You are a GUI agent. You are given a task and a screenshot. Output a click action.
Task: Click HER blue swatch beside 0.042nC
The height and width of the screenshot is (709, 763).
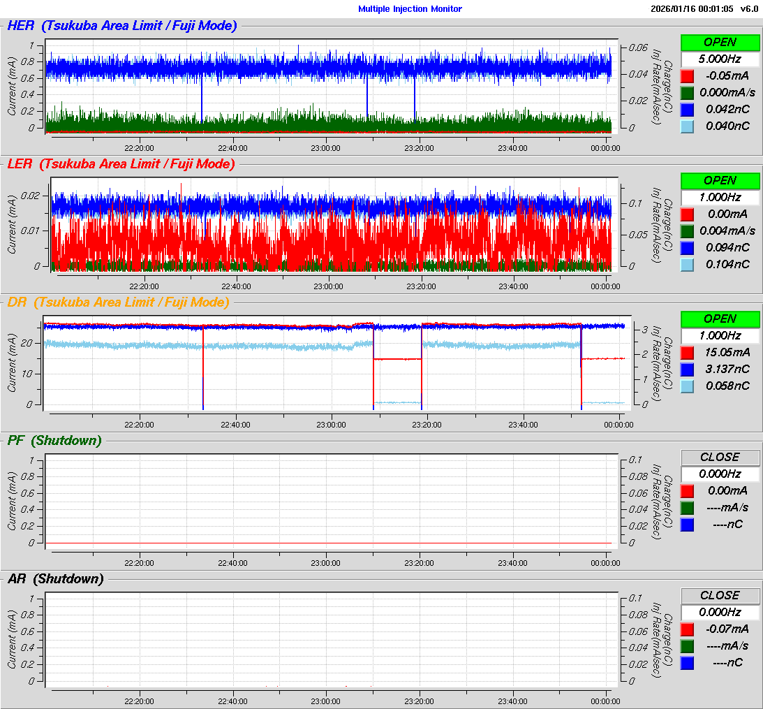687,110
